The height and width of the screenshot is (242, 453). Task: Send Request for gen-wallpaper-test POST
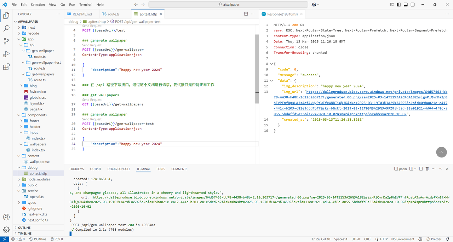pos(92,119)
